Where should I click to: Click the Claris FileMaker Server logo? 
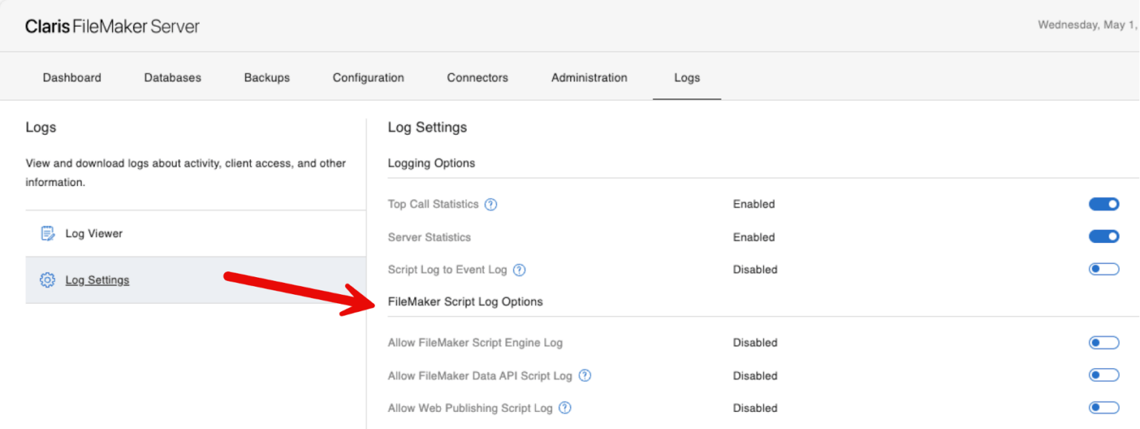[x=111, y=25]
